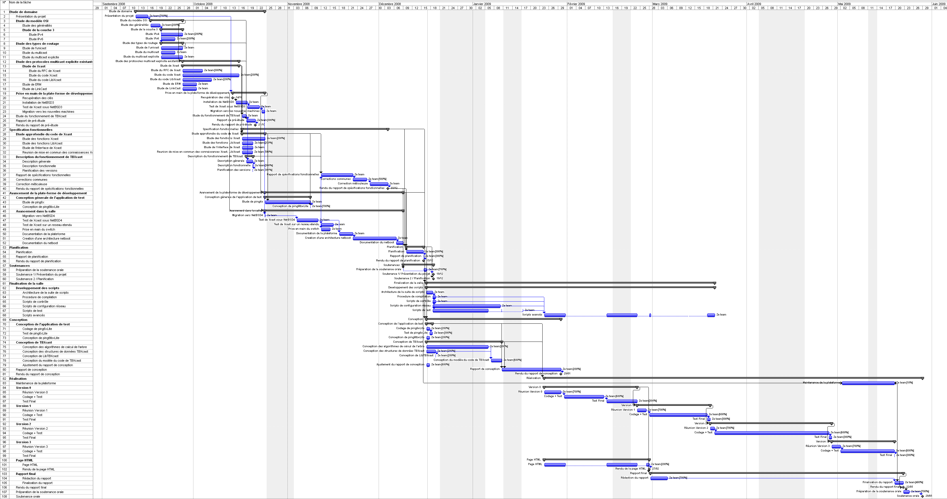This screenshot has height=499, width=947.
Task: Select the 'Etude de domaine' task row
Action: click(x=24, y=12)
